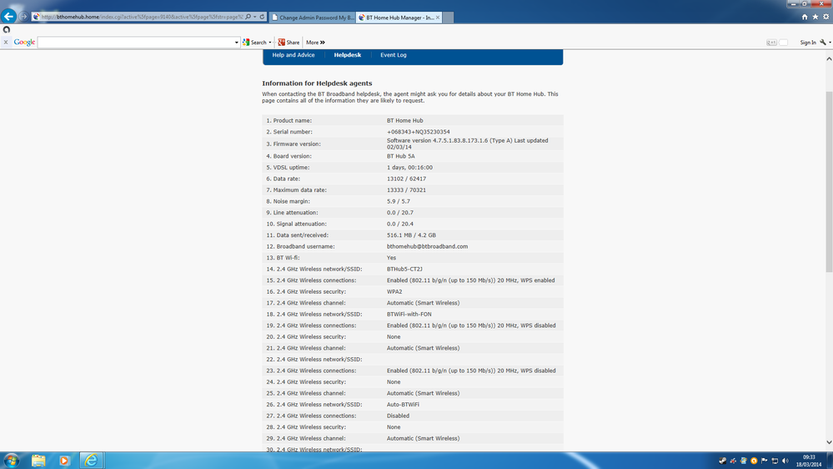Screen dimensions: 833x469
Task: Expand the Google search box suggestions dropdown
Action: coord(237,43)
